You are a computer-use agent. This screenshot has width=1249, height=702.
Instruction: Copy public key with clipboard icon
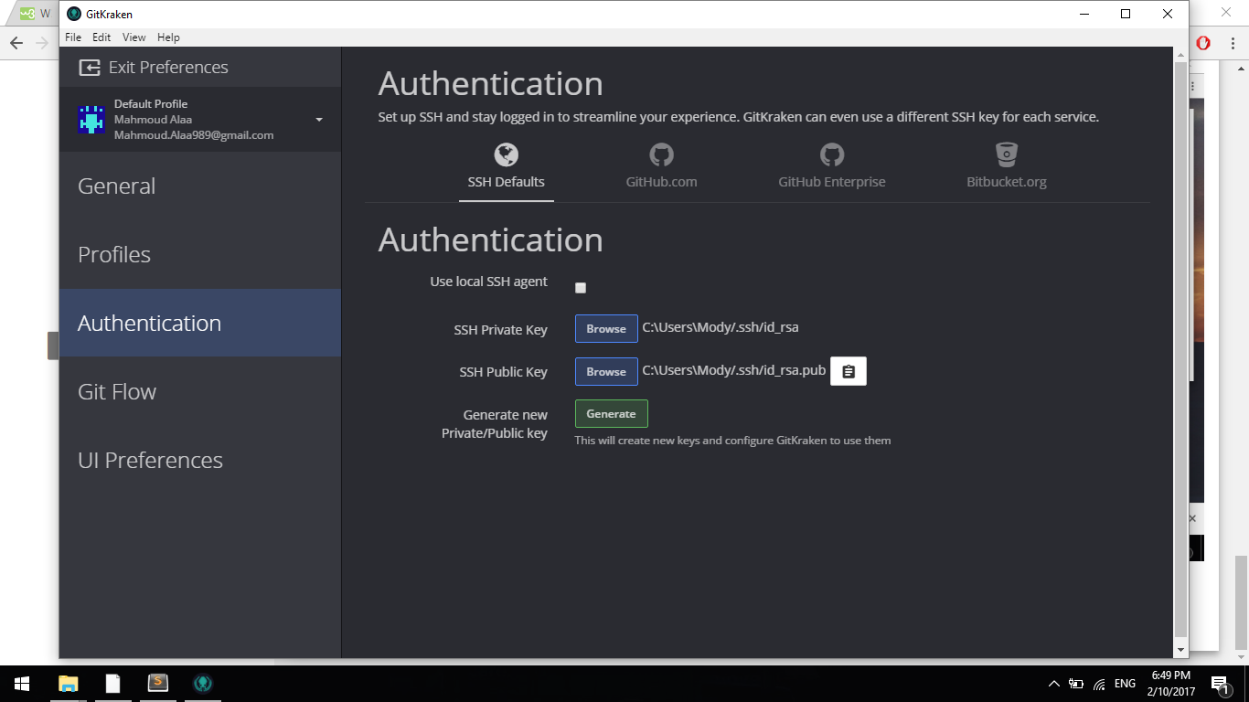849,371
